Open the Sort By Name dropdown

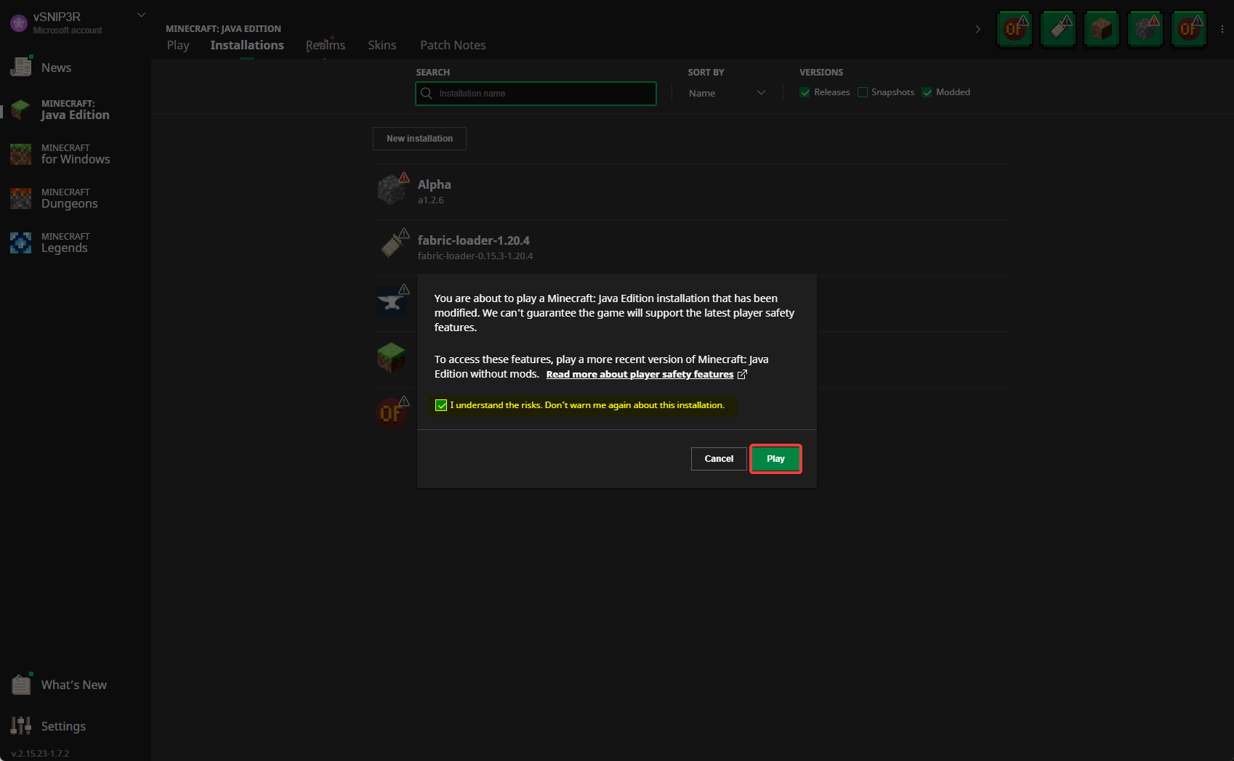coord(725,93)
